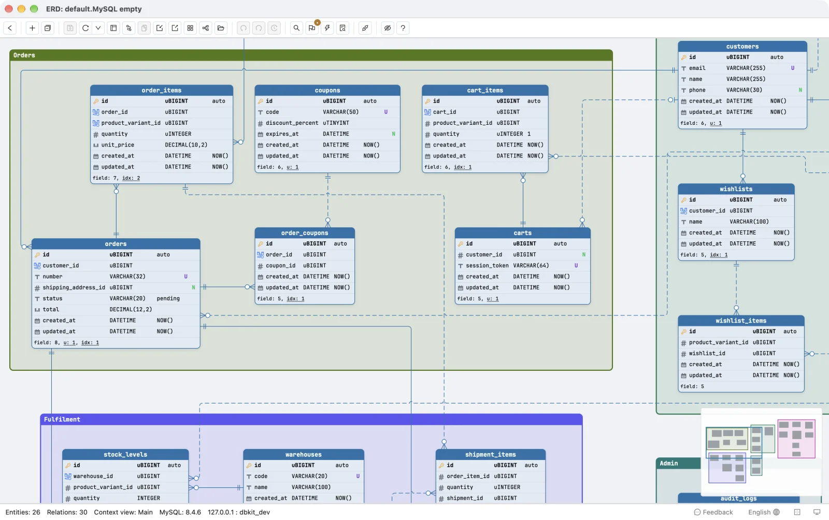Click the Orders group title bar

[x=311, y=55]
